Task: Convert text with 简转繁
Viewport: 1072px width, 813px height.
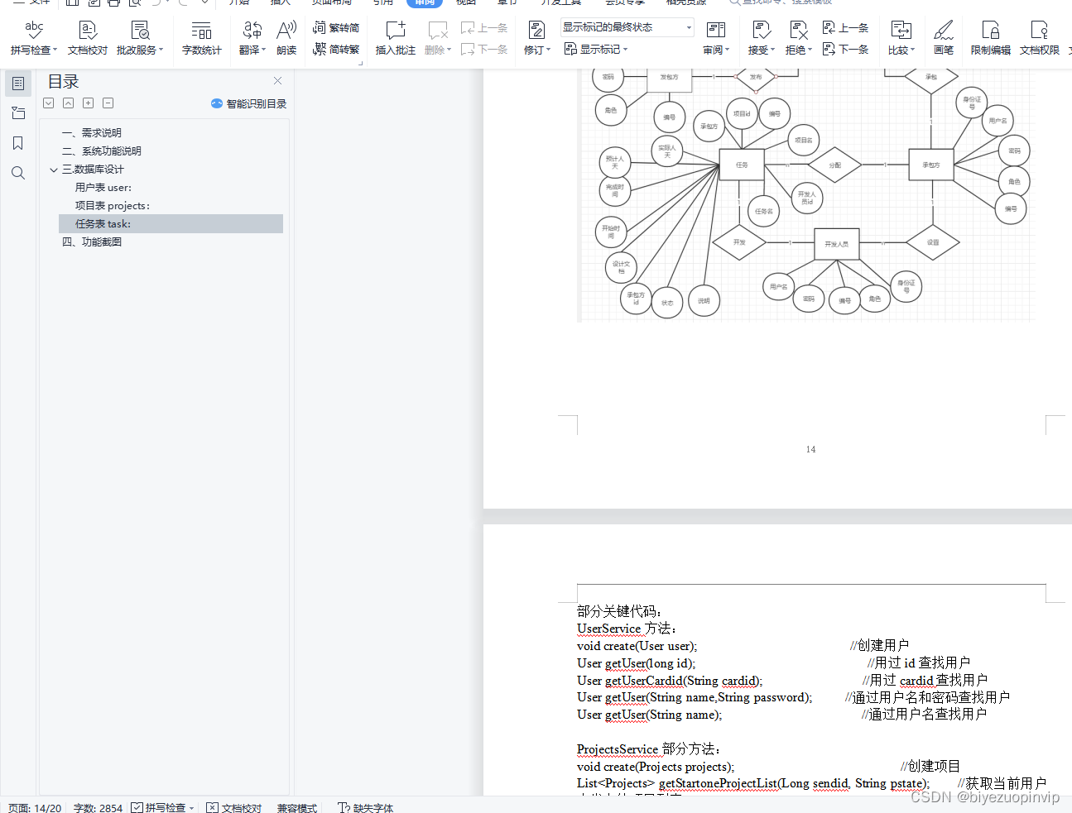Action: pos(336,50)
